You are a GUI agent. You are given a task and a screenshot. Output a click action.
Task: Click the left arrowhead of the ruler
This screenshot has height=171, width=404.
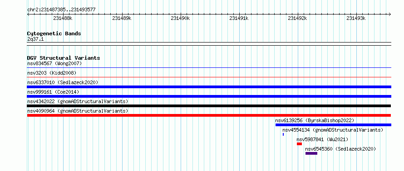(28, 14)
